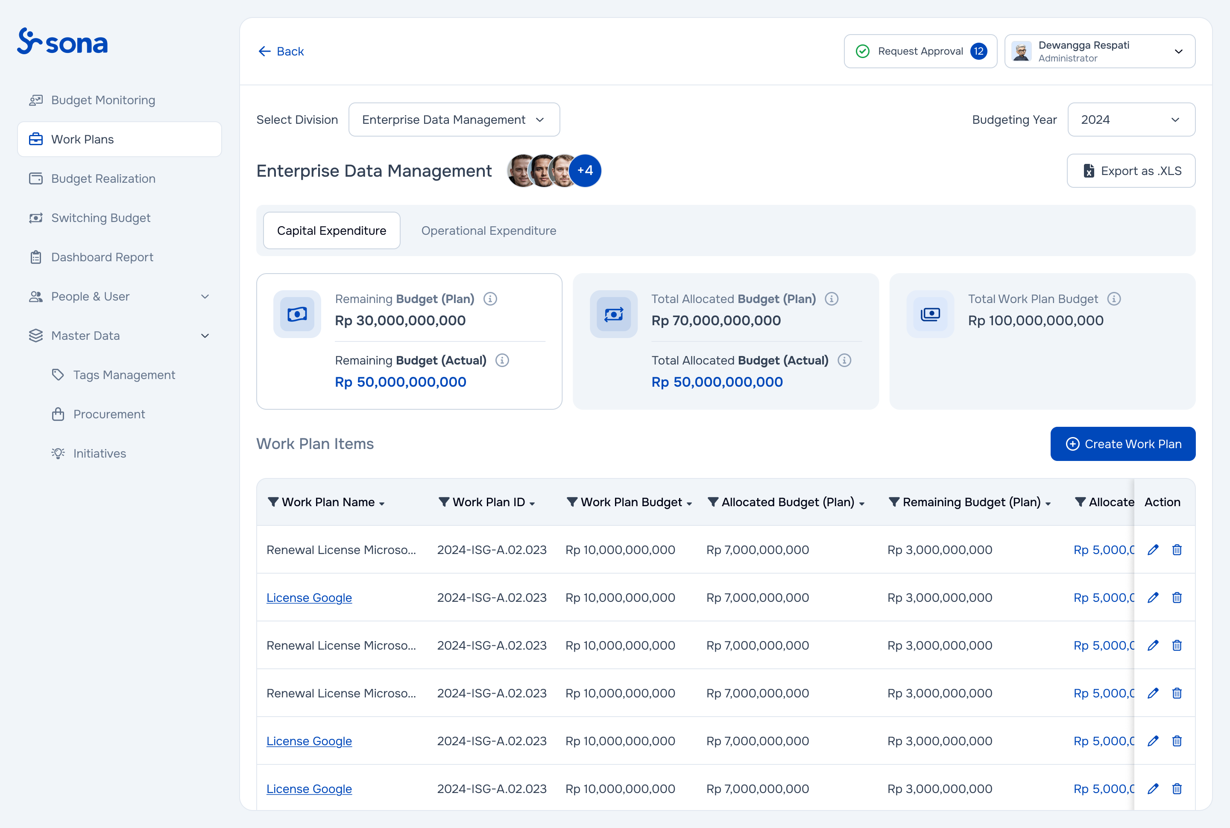Sort by Work Plan ID column arrow
This screenshot has width=1230, height=828.
pyautogui.click(x=532, y=504)
